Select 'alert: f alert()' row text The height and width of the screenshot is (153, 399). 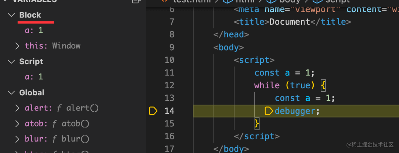(x=62, y=108)
